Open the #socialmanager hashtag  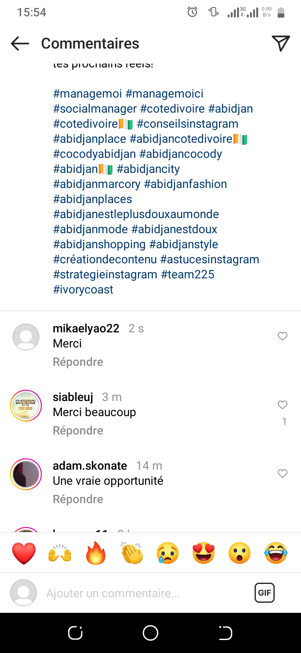tap(95, 109)
